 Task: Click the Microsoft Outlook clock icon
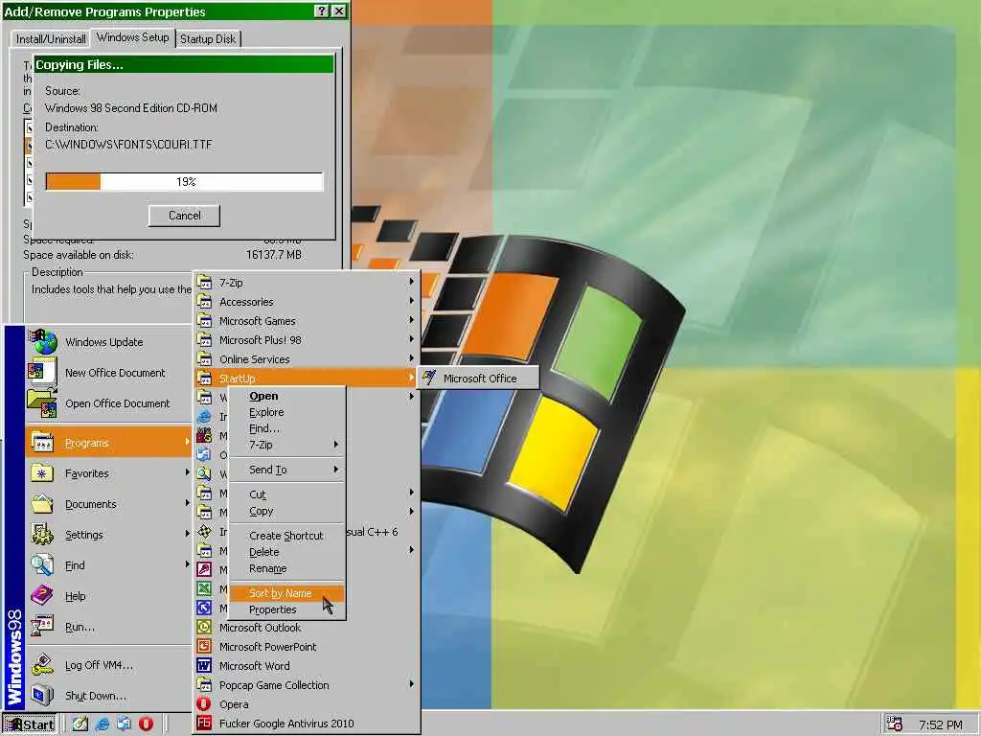click(204, 627)
